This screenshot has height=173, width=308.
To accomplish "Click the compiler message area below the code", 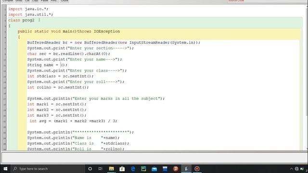I will (x=154, y=158).
